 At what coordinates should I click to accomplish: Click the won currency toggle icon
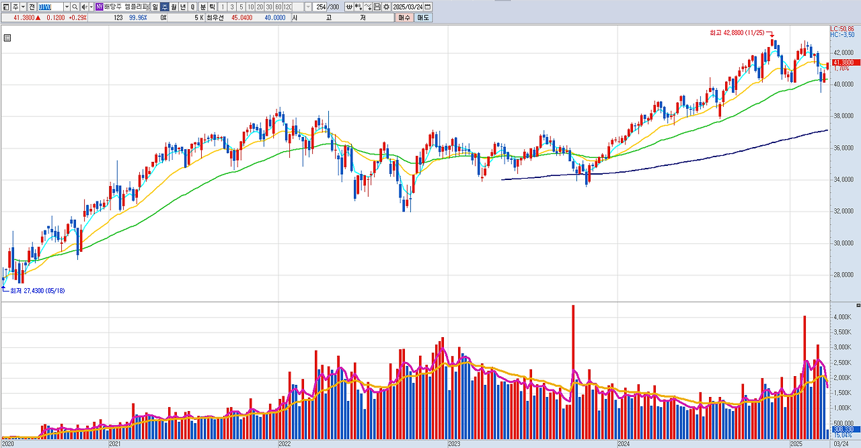coord(349,7)
